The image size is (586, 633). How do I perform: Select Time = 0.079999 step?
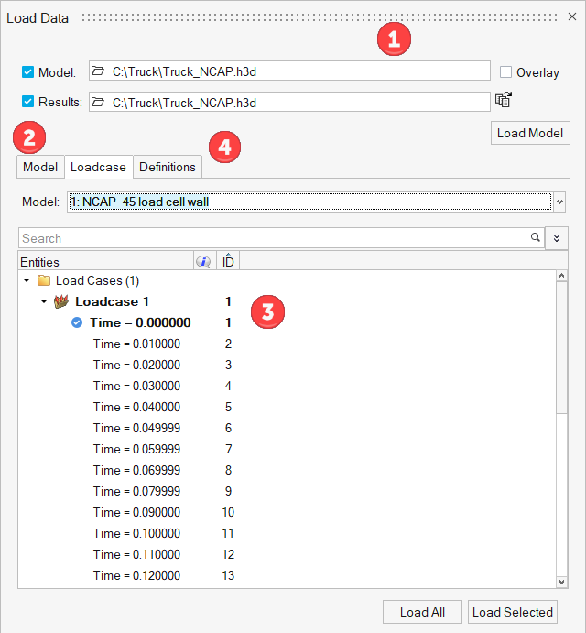pyautogui.click(x=136, y=490)
